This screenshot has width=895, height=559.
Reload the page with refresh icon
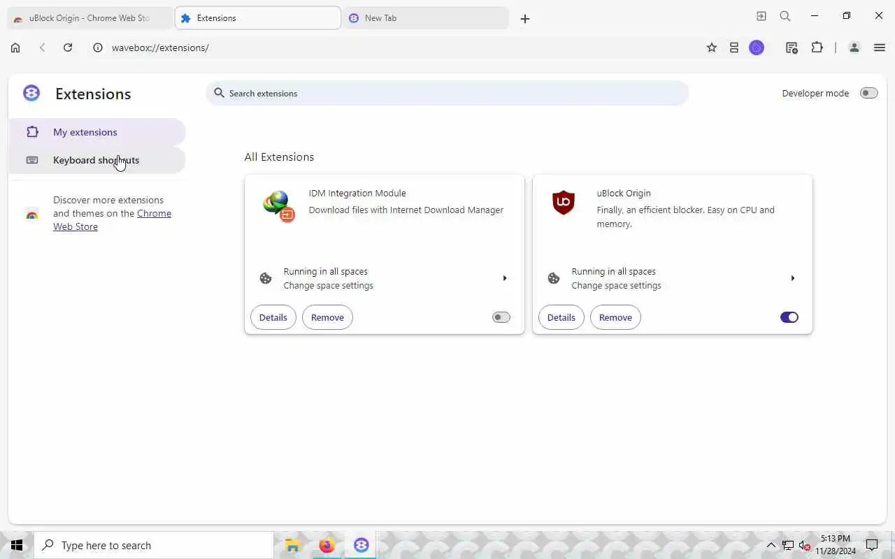pyautogui.click(x=68, y=48)
